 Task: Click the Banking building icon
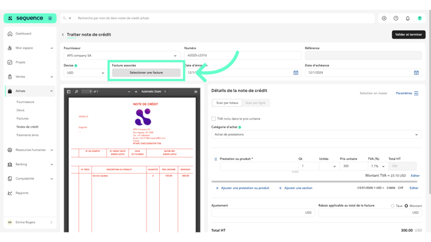click(x=10, y=164)
